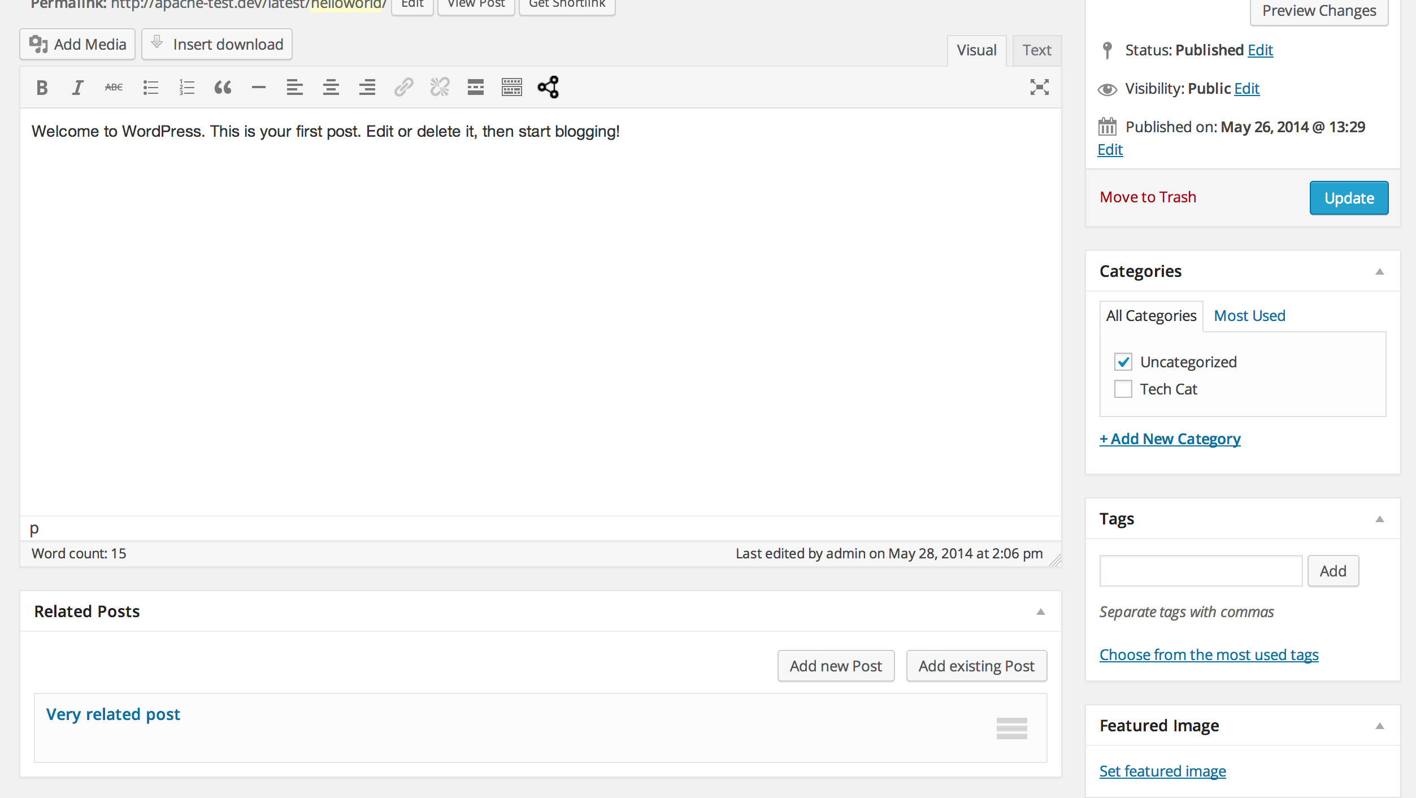Check the Tech Cat category
The image size is (1416, 798).
click(x=1123, y=389)
